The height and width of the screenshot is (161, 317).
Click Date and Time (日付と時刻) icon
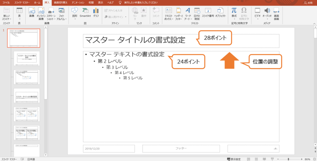point(197,11)
